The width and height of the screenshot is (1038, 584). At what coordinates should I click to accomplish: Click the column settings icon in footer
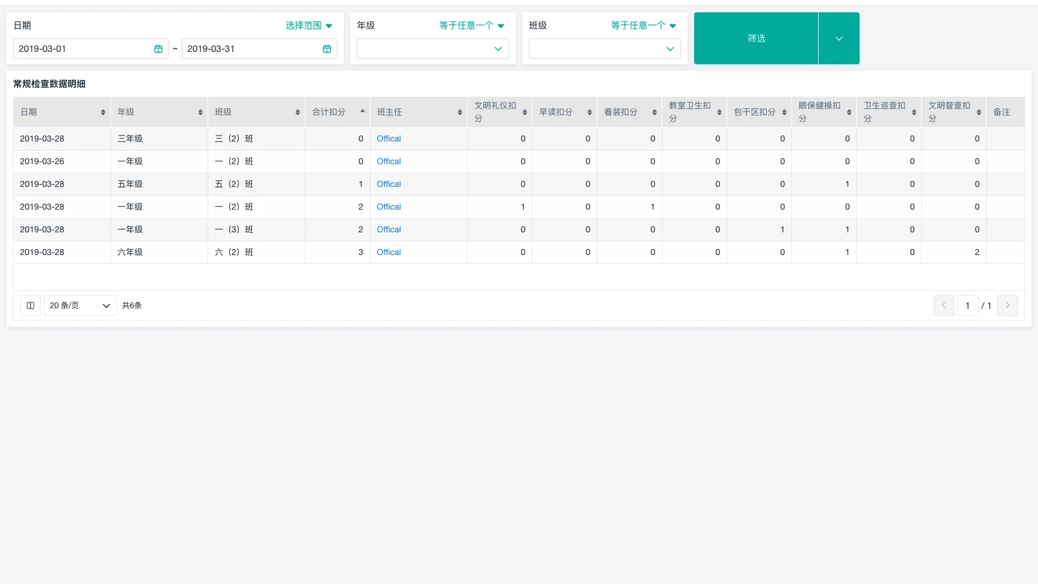pos(30,306)
